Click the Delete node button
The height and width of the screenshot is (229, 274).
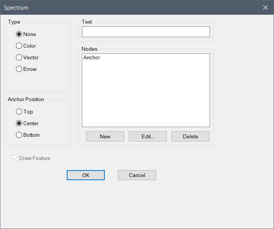pyautogui.click(x=190, y=136)
